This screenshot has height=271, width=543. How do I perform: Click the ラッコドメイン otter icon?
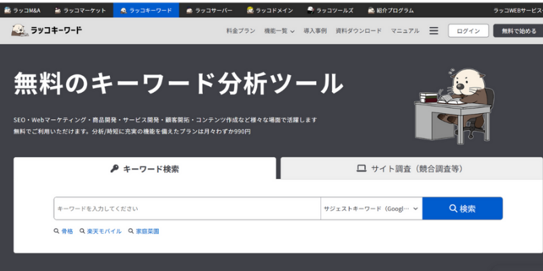tap(250, 10)
